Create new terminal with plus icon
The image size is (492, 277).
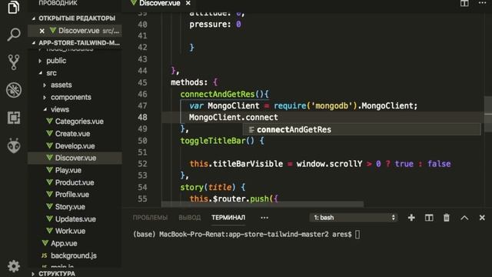click(411, 217)
